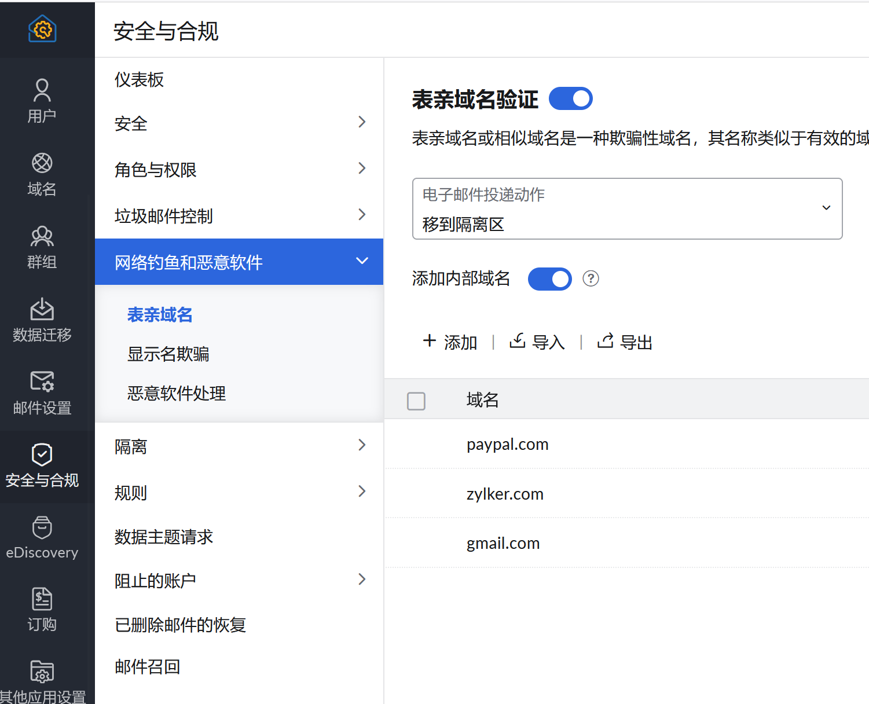Image resolution: width=869 pixels, height=704 pixels.
Task: Click the 安全与合规 page title
Action: point(166,31)
